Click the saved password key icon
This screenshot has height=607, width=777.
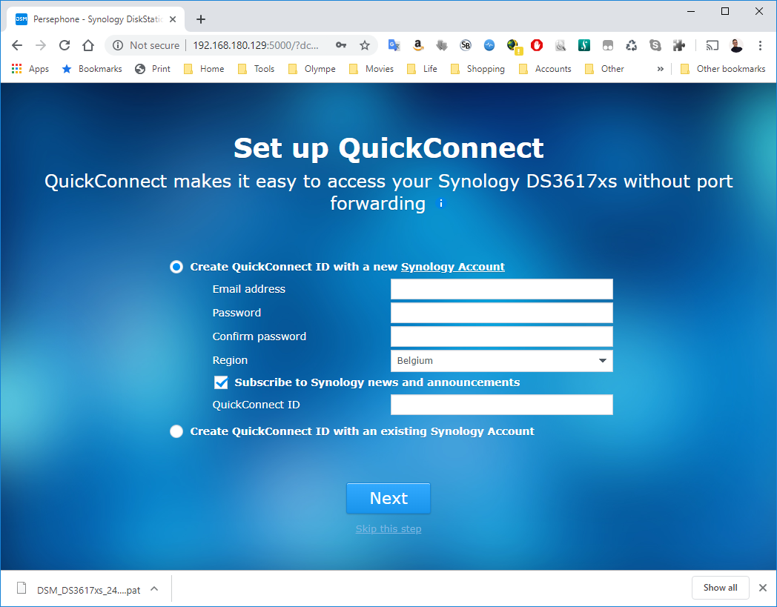tap(341, 45)
